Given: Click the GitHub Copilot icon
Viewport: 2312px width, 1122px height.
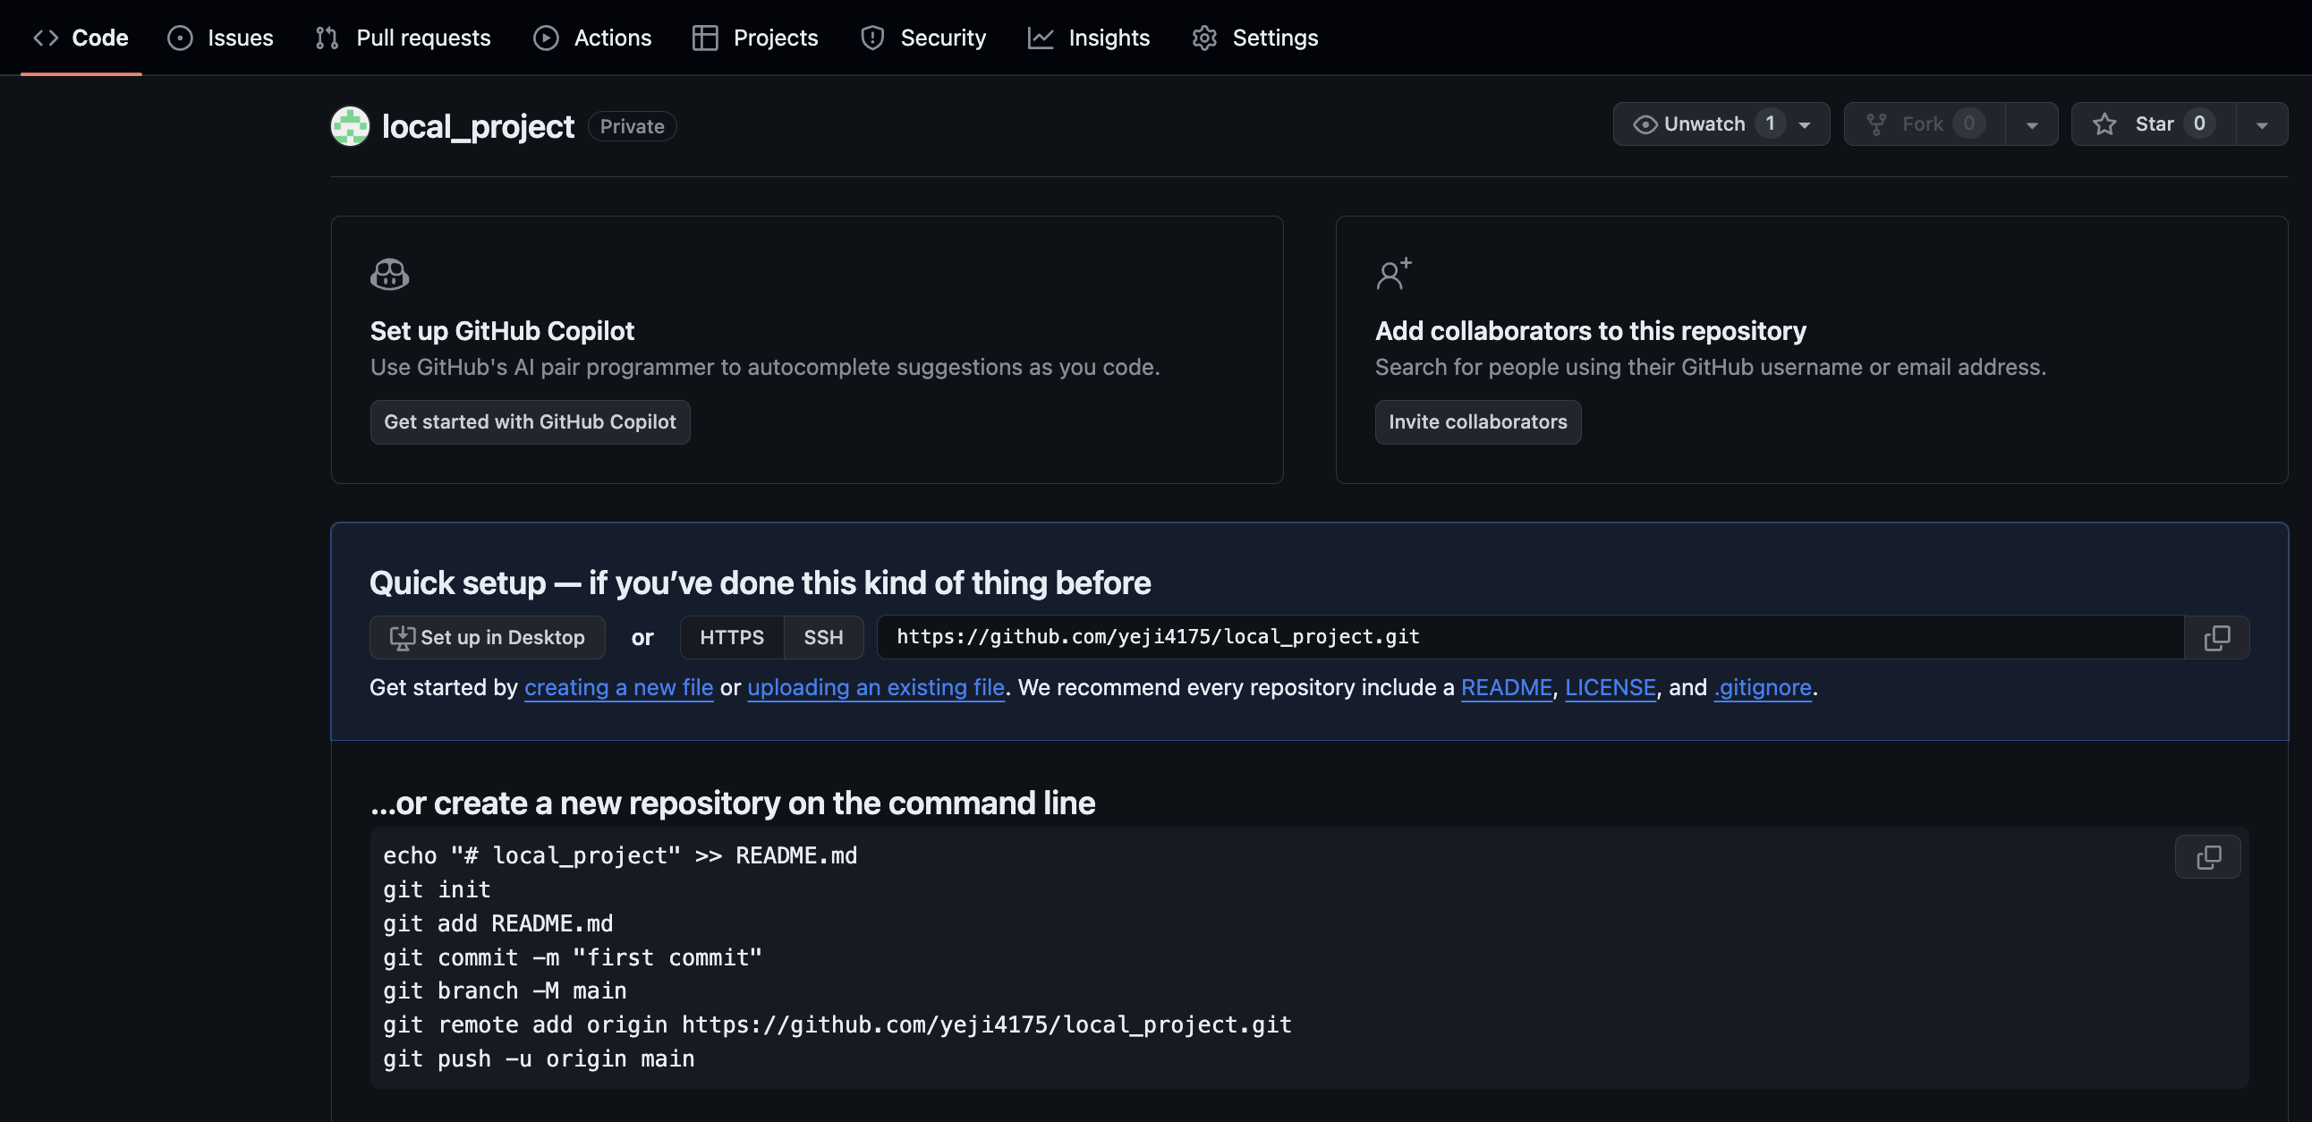Looking at the screenshot, I should (x=389, y=275).
